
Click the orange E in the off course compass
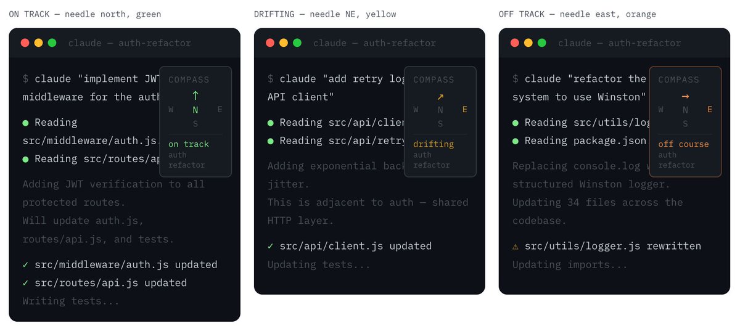tap(709, 110)
